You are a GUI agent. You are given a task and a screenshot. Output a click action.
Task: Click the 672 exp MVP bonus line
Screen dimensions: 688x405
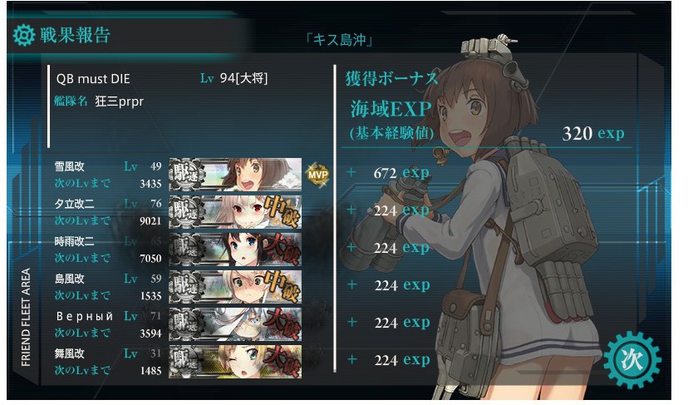coord(401,173)
